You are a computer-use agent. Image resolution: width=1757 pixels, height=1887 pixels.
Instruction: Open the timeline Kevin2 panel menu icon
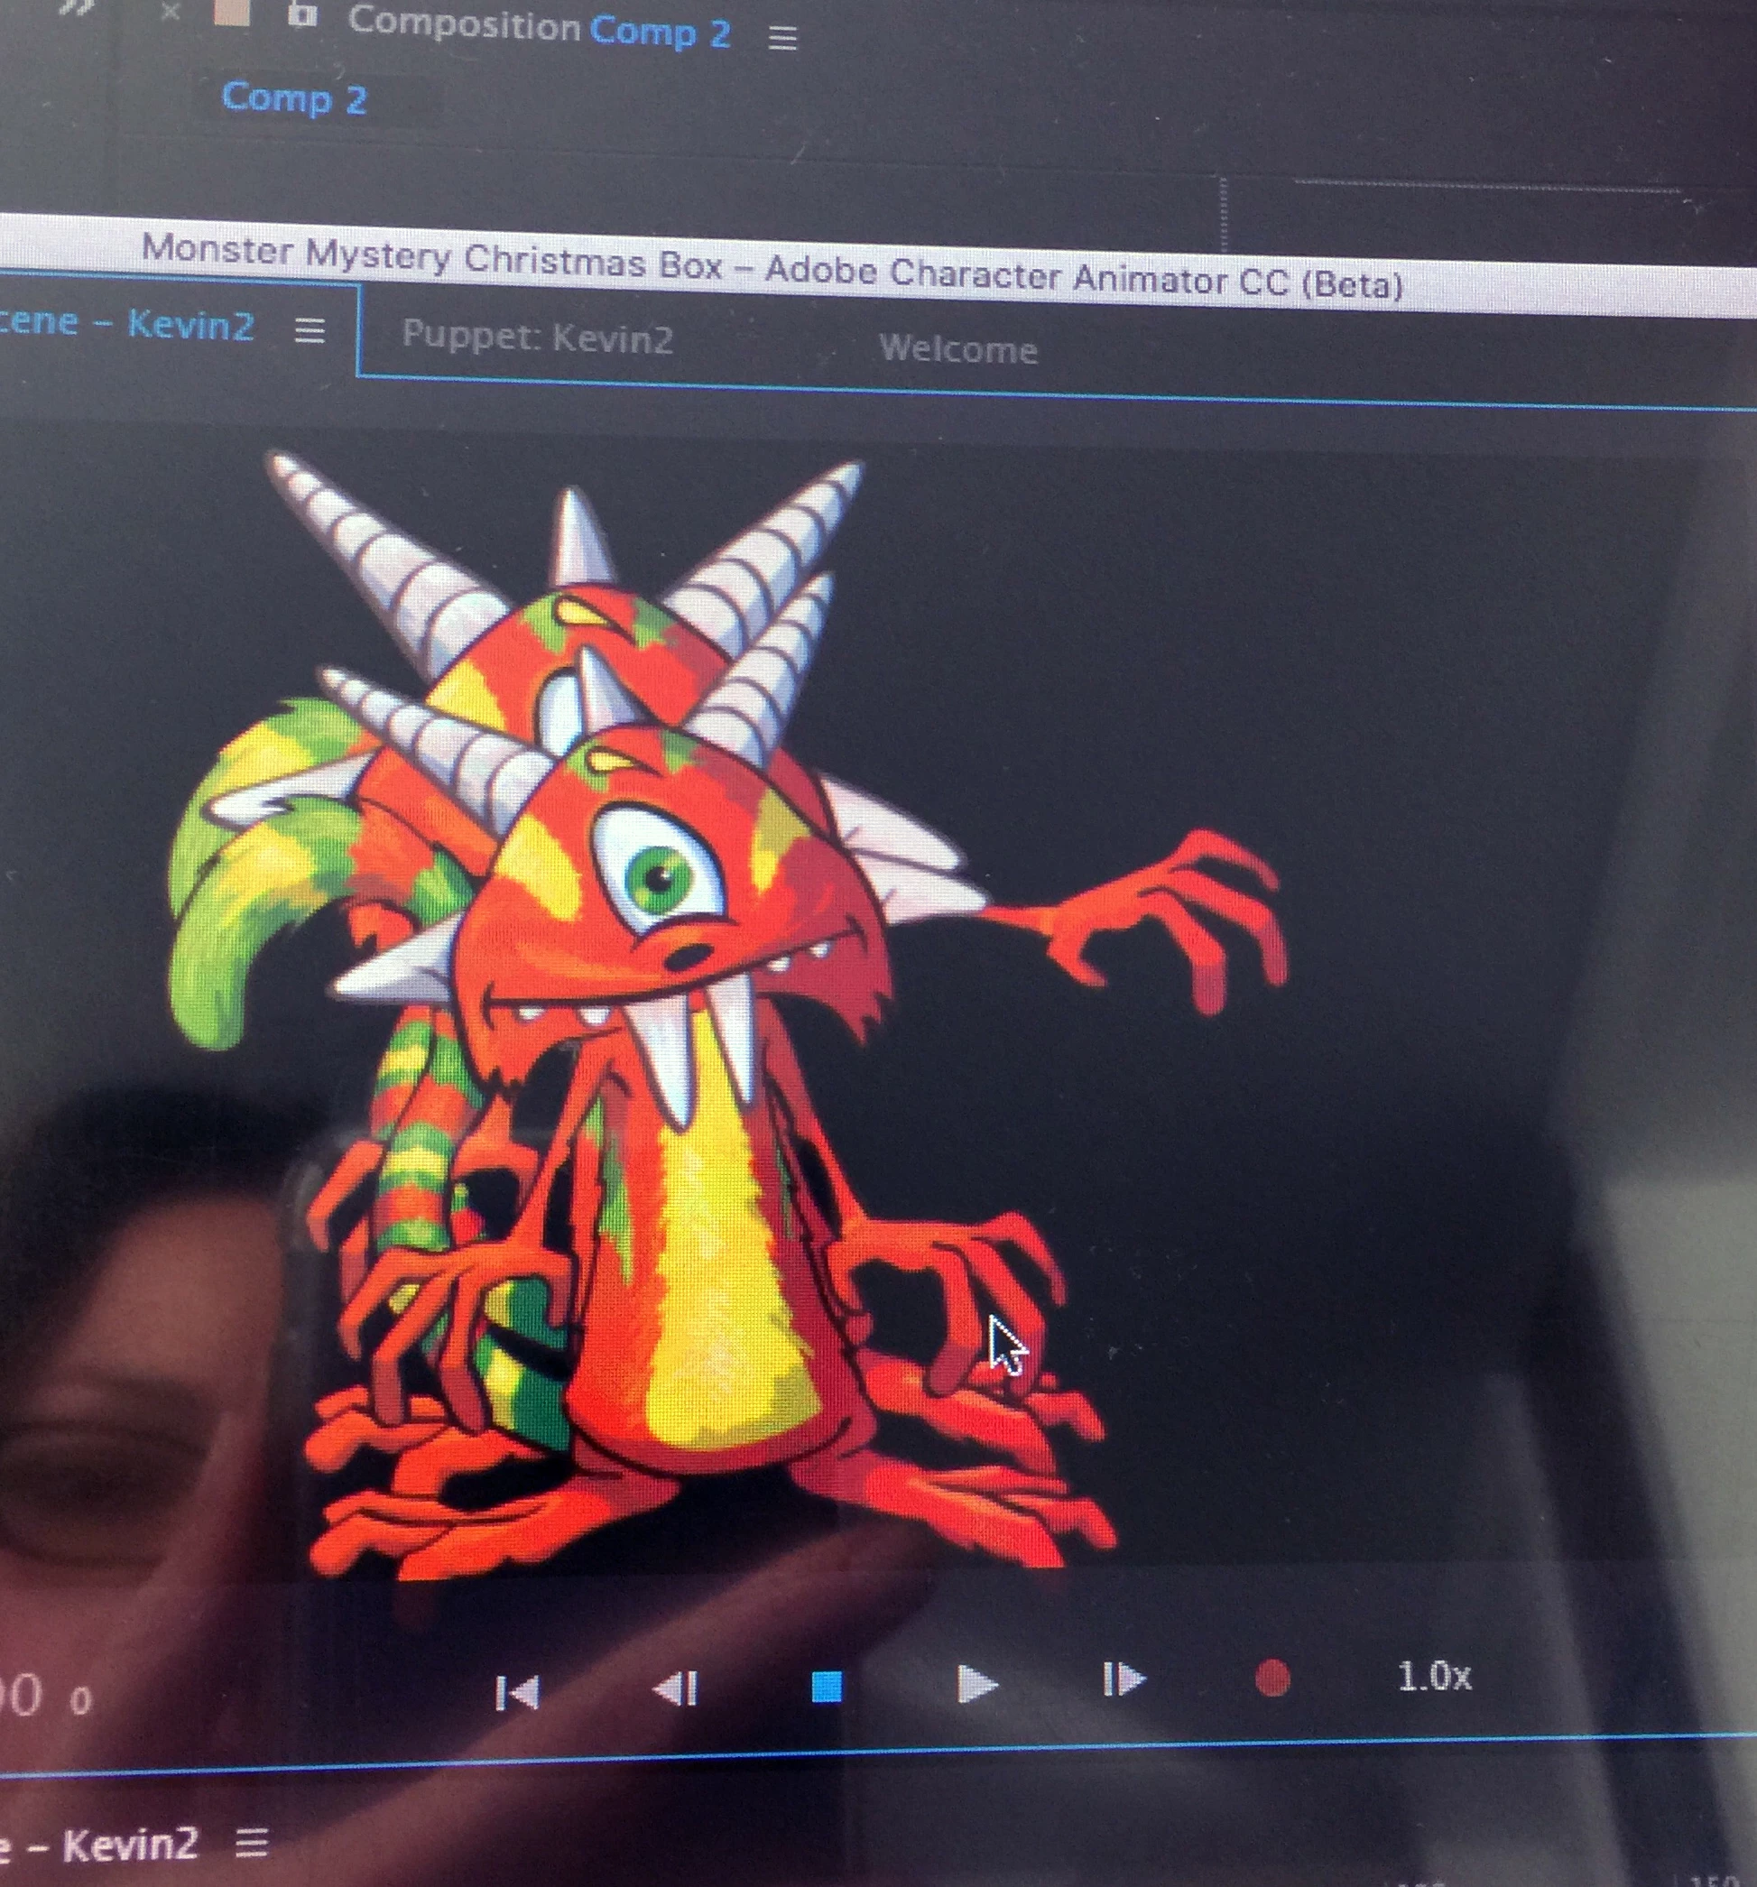point(252,1844)
